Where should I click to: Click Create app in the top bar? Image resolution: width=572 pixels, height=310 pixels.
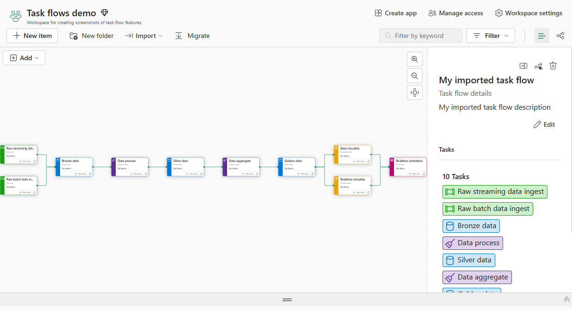click(395, 13)
